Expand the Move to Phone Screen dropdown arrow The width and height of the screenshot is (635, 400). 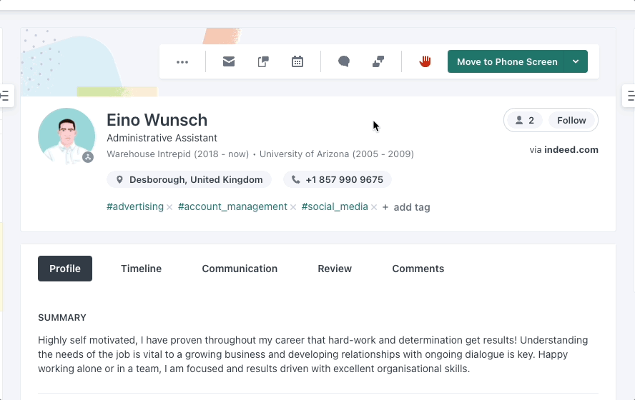[576, 62]
